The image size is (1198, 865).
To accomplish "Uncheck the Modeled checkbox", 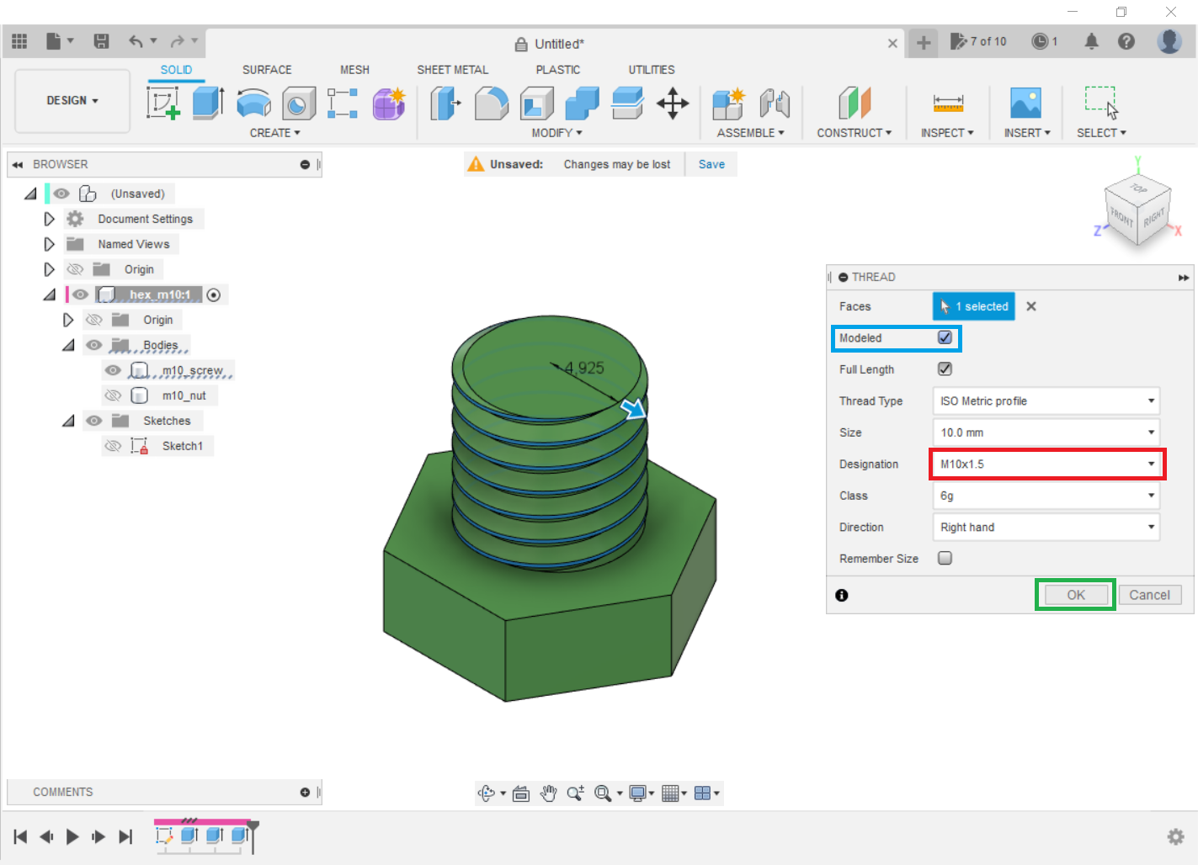I will [x=945, y=337].
